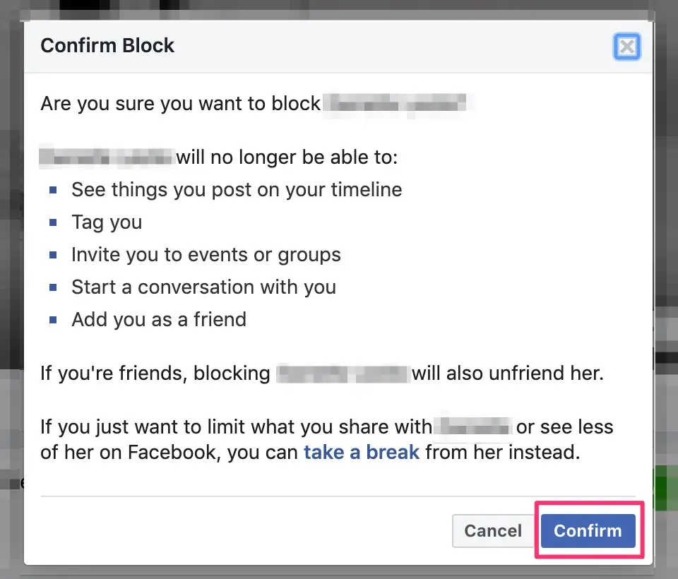The image size is (678, 579).
Task: Click the Invite you to events or groups item
Action: 206,254
